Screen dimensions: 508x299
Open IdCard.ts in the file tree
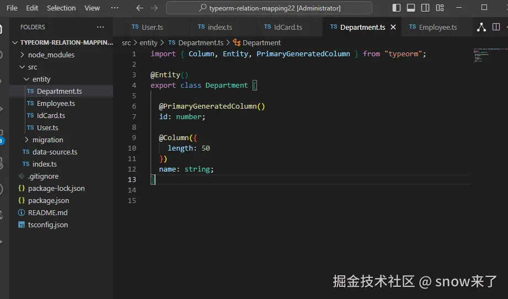61,116
